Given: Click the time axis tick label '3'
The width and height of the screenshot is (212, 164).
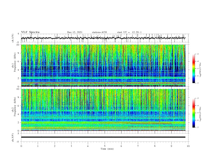Looking at the screenshot, I should pos(71,146).
